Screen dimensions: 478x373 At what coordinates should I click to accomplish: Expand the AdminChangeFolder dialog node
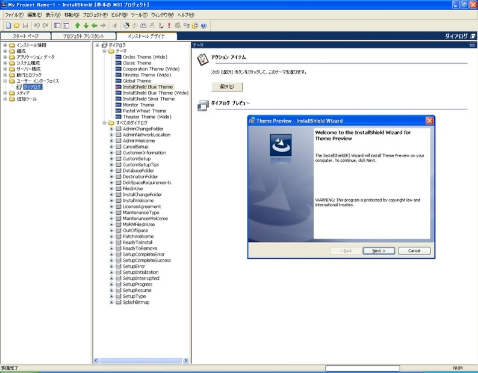point(111,129)
